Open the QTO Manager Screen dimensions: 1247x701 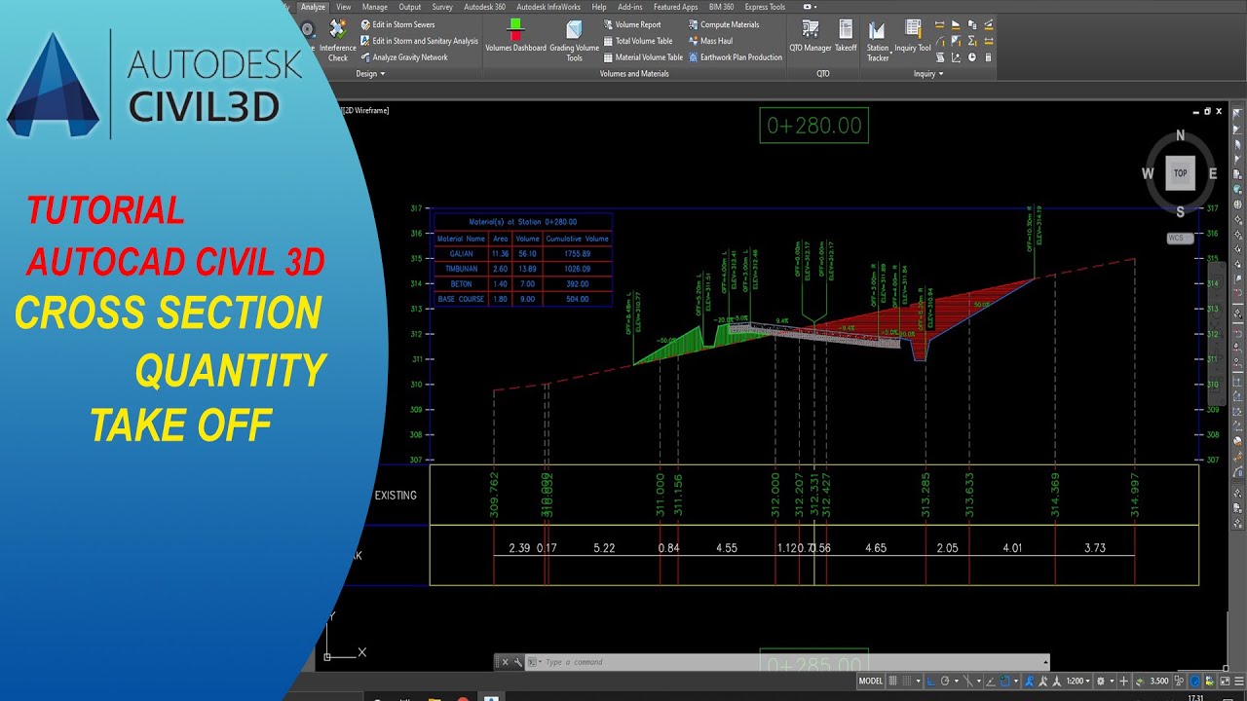coord(810,35)
